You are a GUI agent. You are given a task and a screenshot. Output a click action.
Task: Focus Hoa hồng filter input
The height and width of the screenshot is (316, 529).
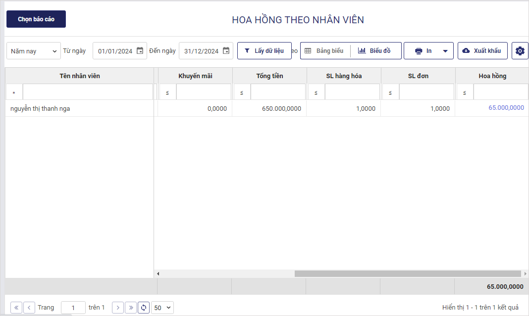coord(501,92)
